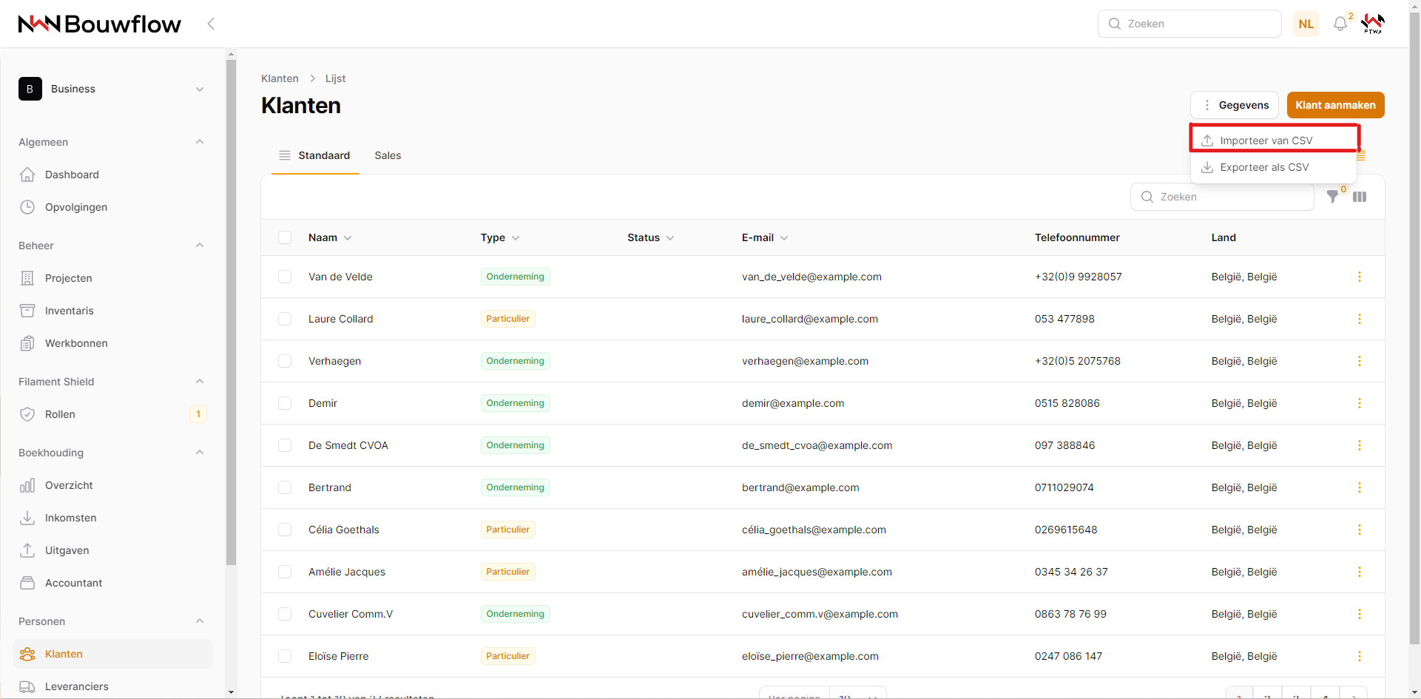Collapse the Boekhouding sidebar group

click(x=199, y=453)
